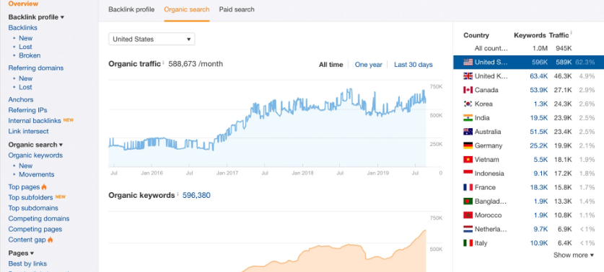Screen dimensions: 604x272
Task: Collapse the Organic search sidebar section
Action: click(x=35, y=145)
